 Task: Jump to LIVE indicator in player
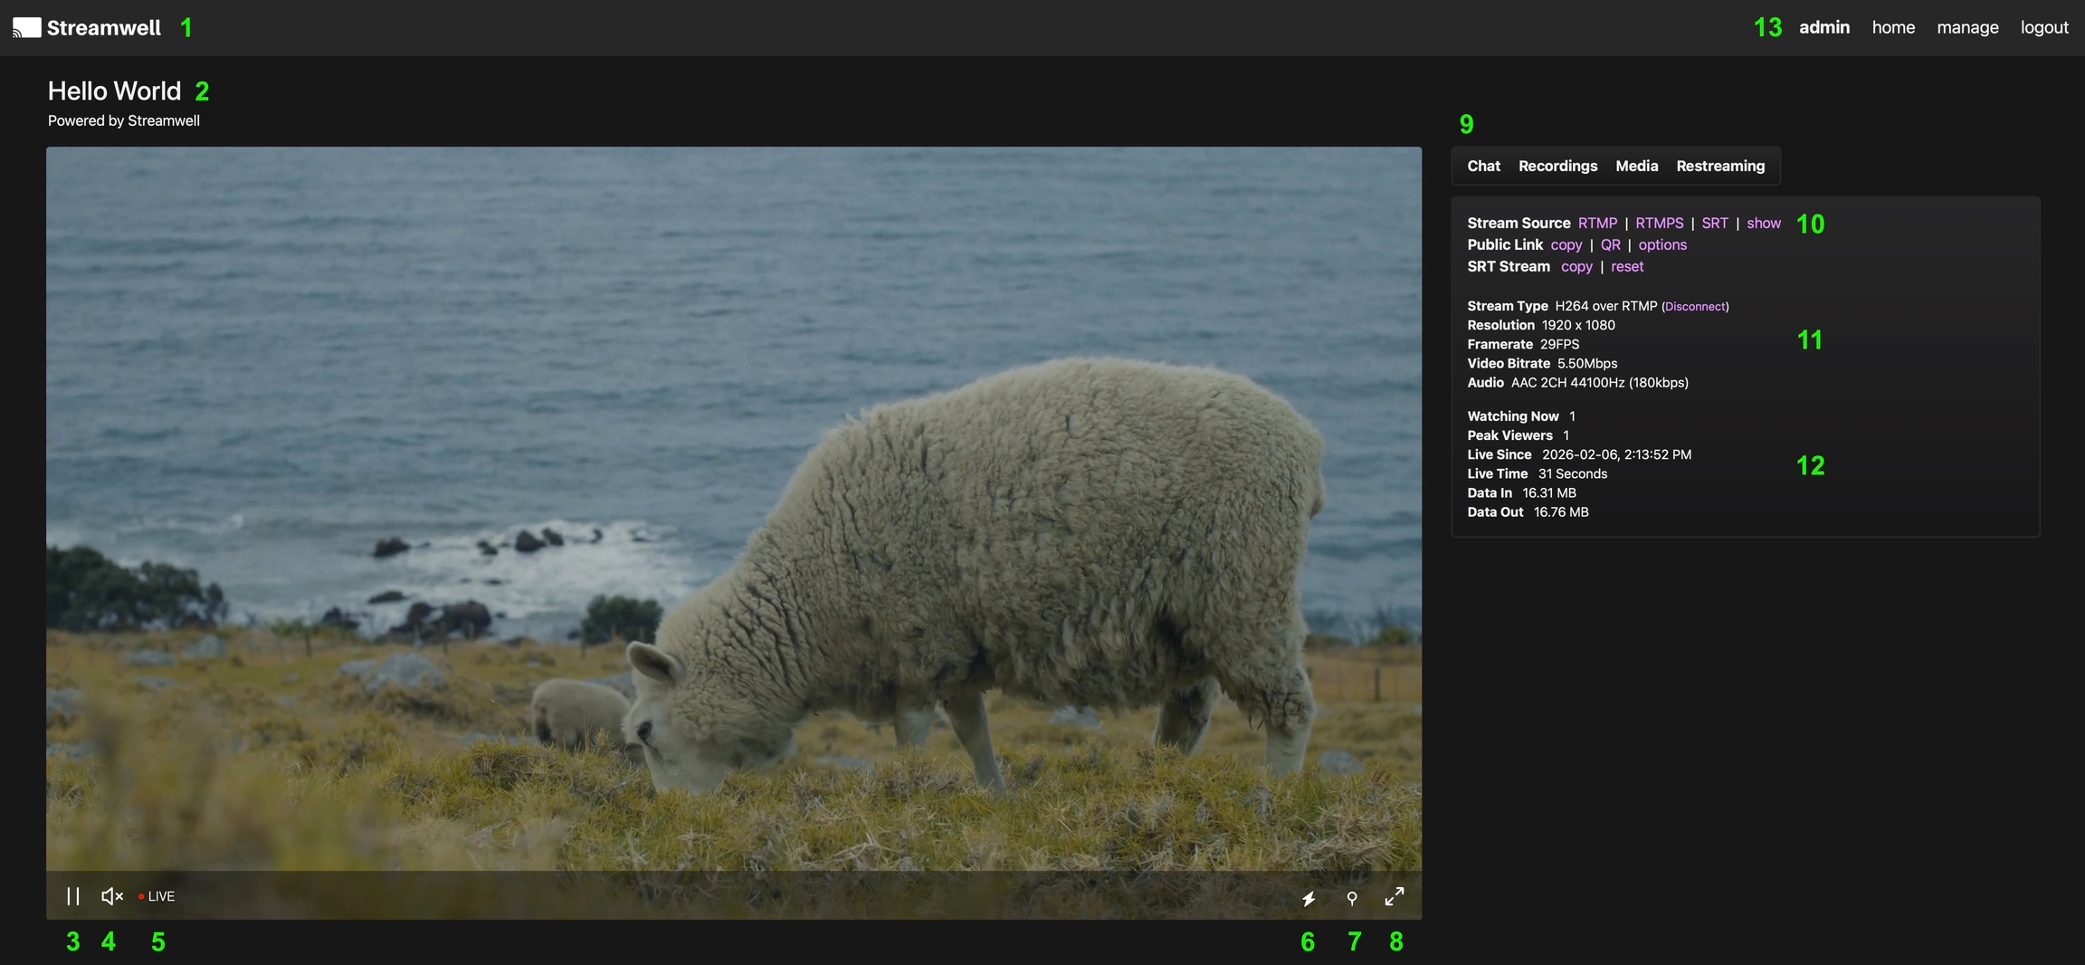point(157,896)
